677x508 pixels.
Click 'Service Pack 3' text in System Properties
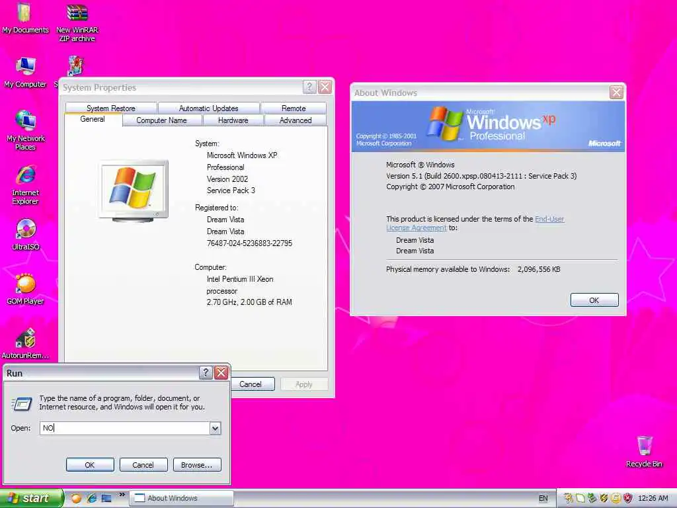point(231,190)
